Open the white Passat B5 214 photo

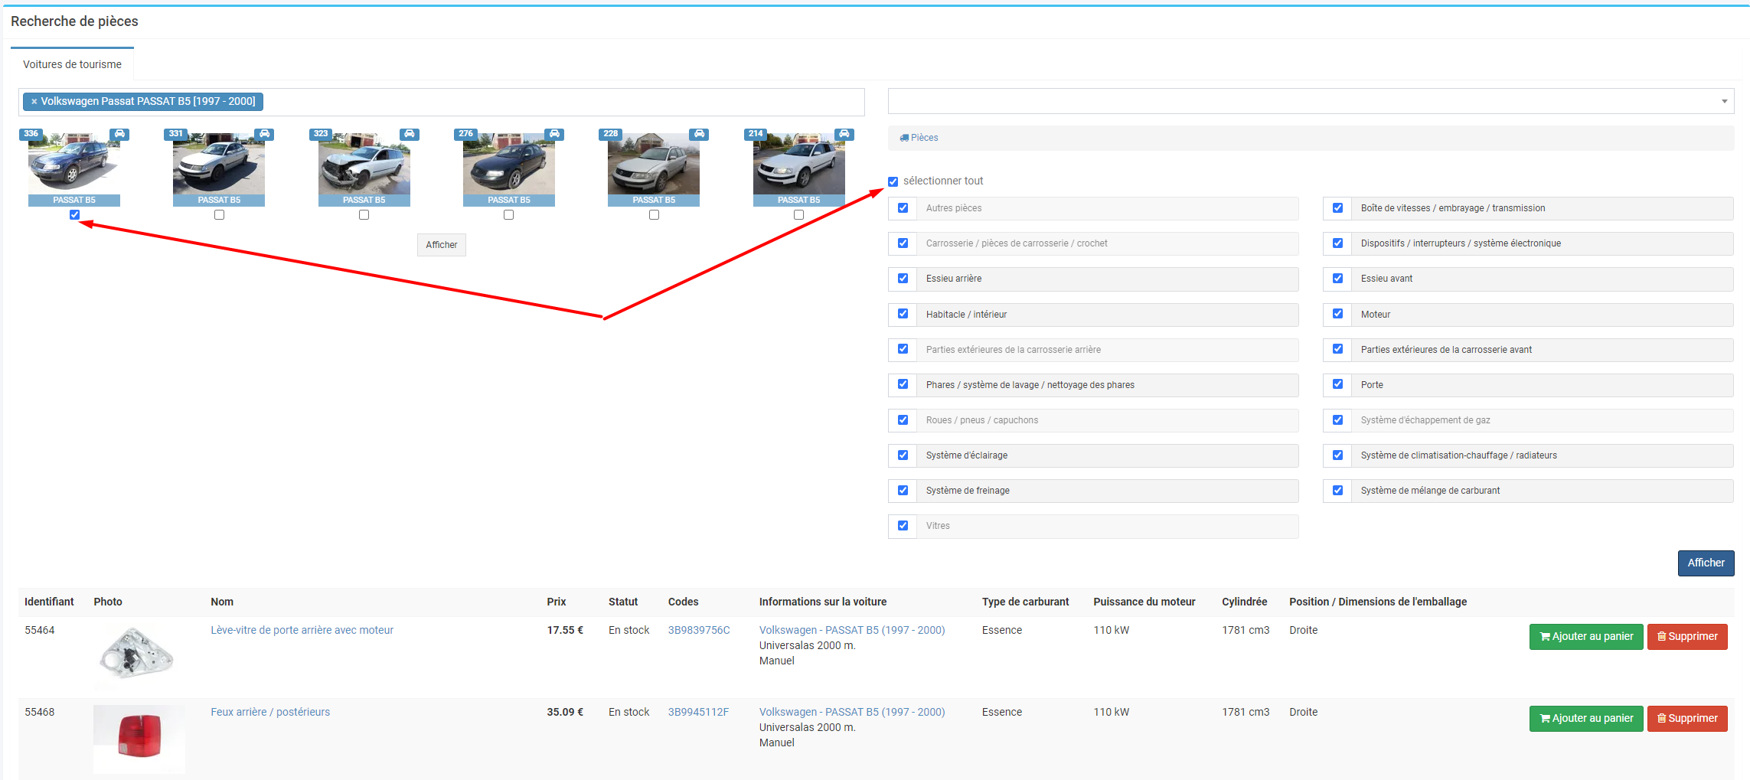tap(799, 163)
